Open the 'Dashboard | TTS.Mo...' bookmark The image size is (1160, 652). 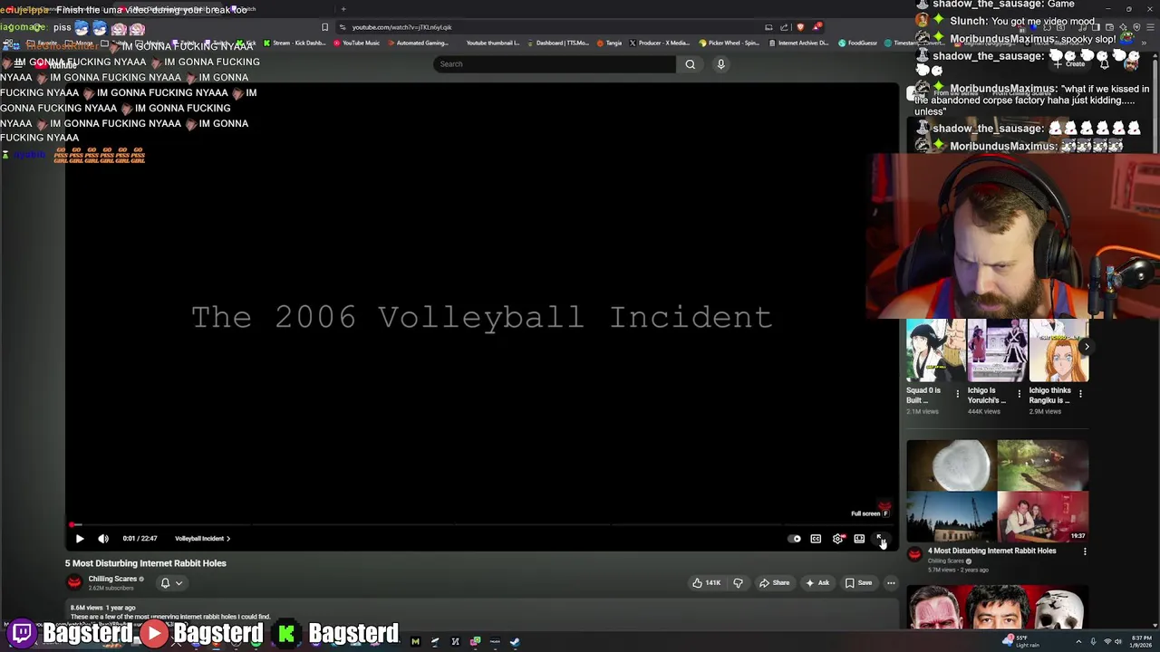coord(559,43)
